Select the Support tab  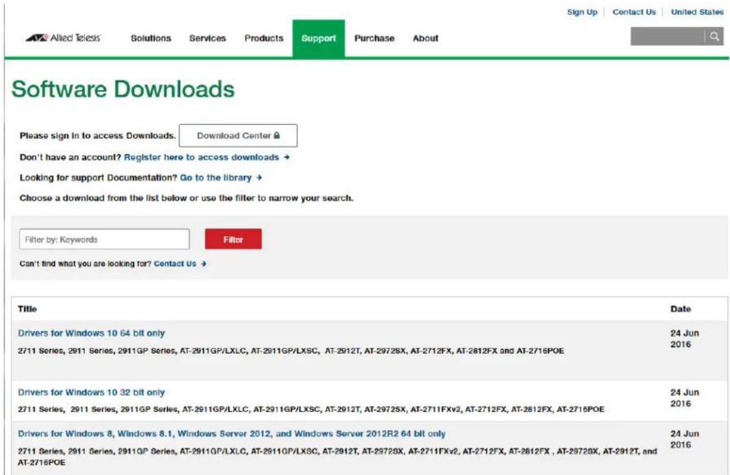click(319, 38)
